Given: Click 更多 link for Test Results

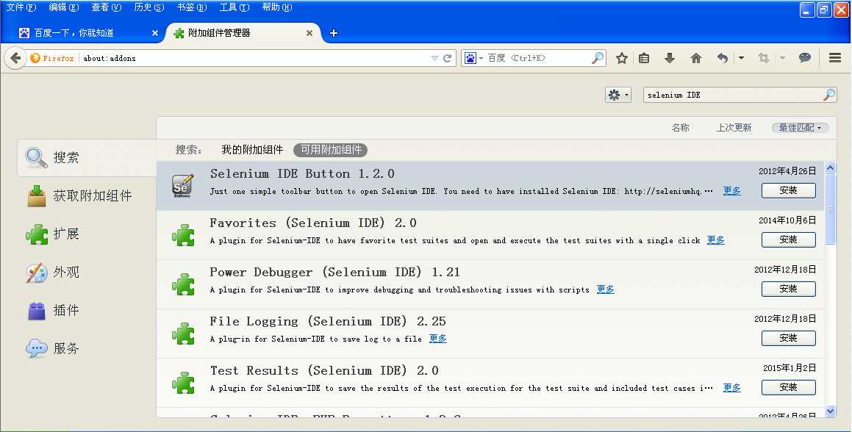Looking at the screenshot, I should click(732, 388).
